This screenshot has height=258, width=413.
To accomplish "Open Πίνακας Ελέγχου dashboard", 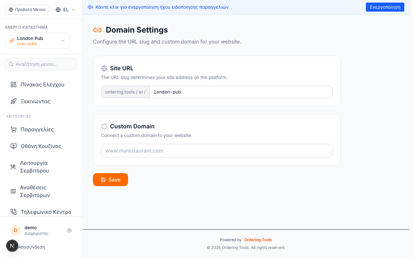I will (41, 84).
